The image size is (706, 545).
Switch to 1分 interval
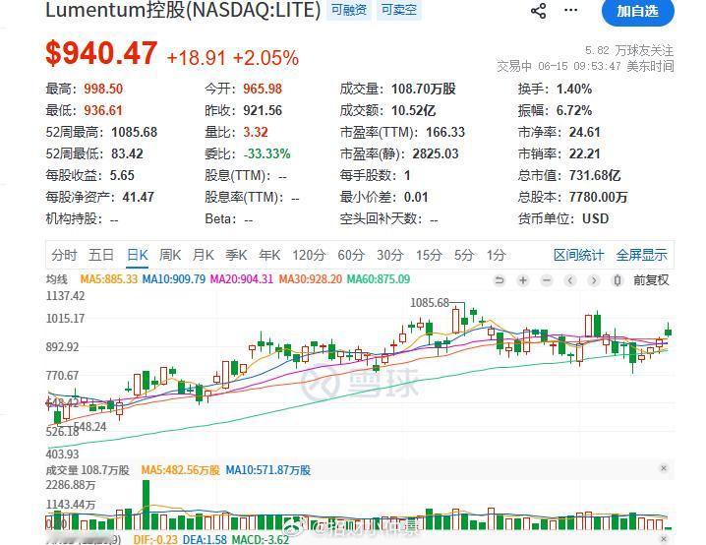pos(496,256)
